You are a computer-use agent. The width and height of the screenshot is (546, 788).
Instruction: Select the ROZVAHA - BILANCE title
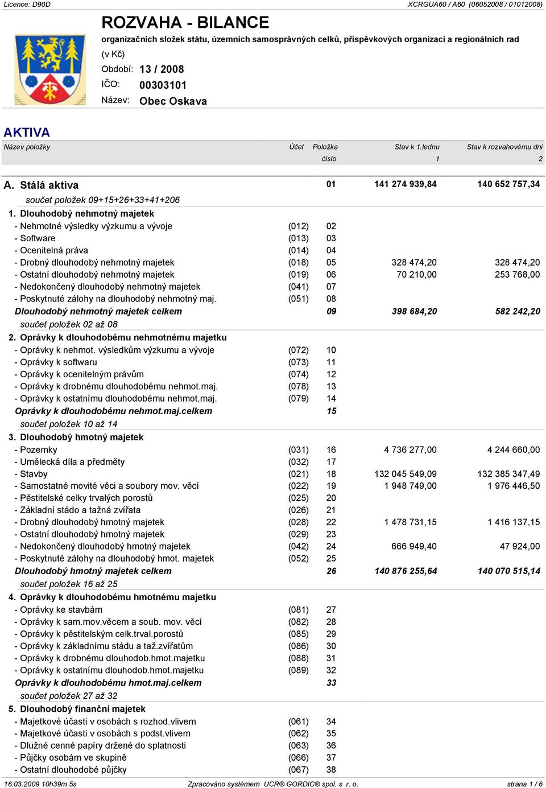click(x=185, y=22)
